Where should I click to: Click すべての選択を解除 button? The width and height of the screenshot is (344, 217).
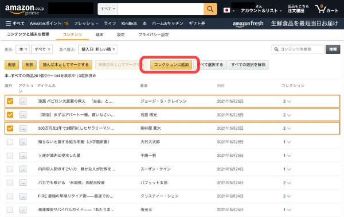coord(248,64)
